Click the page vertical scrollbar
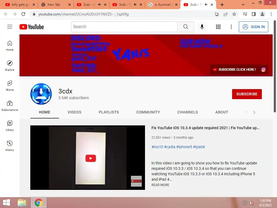 coord(275,66)
